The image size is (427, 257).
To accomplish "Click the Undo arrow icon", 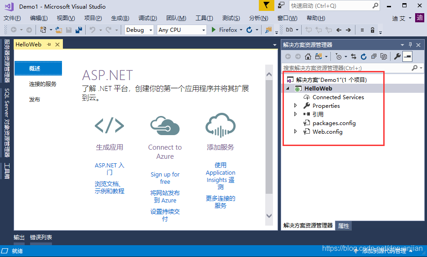I will point(93,30).
